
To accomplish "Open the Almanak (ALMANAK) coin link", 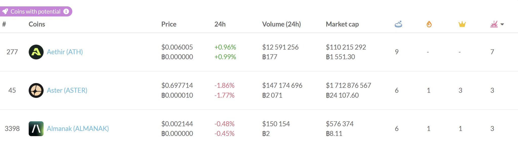I will 78,129.
